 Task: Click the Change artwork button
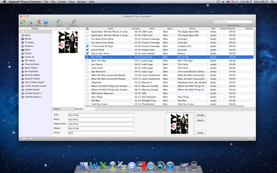pyautogui.click(x=200, y=115)
